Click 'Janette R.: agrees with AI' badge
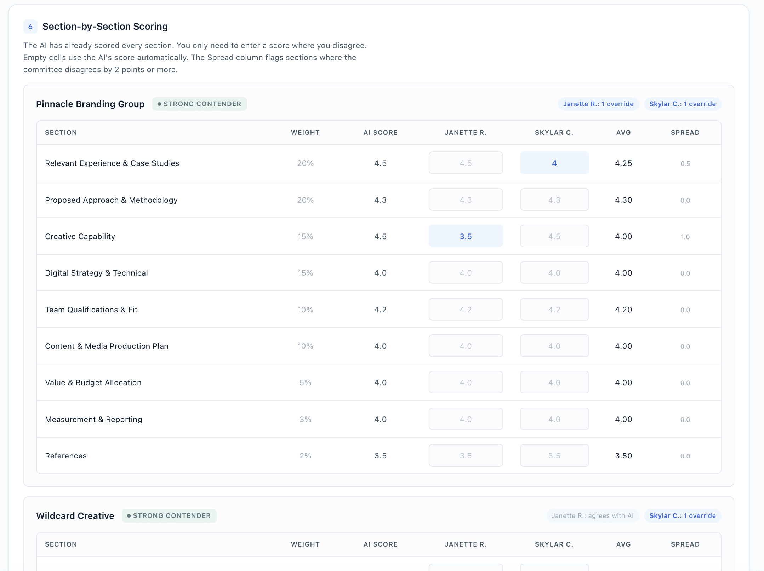The height and width of the screenshot is (571, 764). click(592, 515)
